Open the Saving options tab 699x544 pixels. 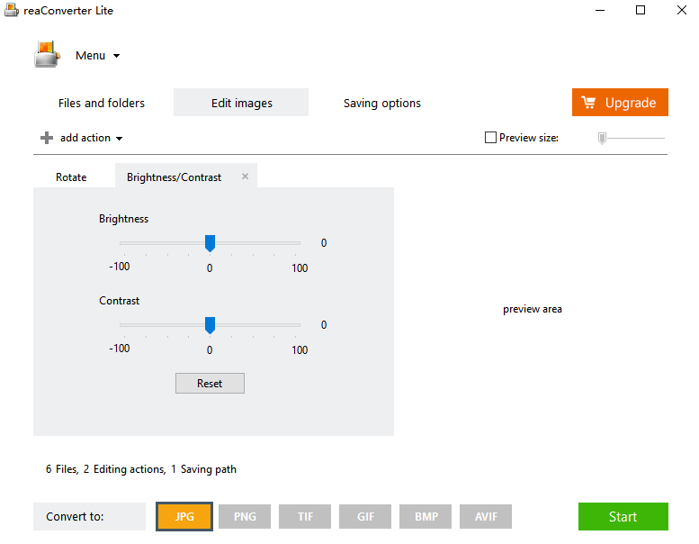click(x=382, y=103)
